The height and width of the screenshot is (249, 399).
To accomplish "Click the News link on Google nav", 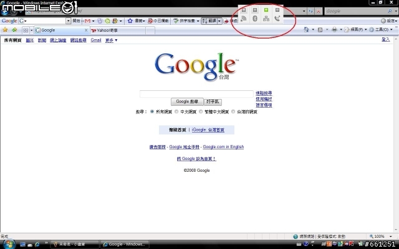I will (42, 40).
